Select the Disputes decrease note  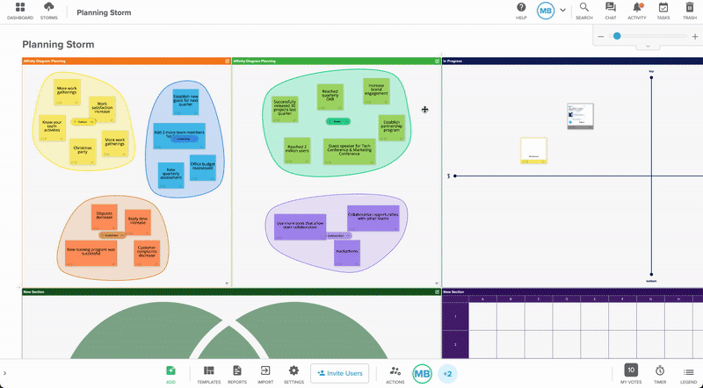[104, 218]
